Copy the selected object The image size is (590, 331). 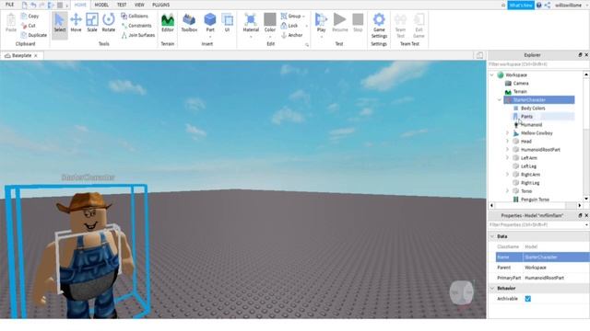[29, 17]
